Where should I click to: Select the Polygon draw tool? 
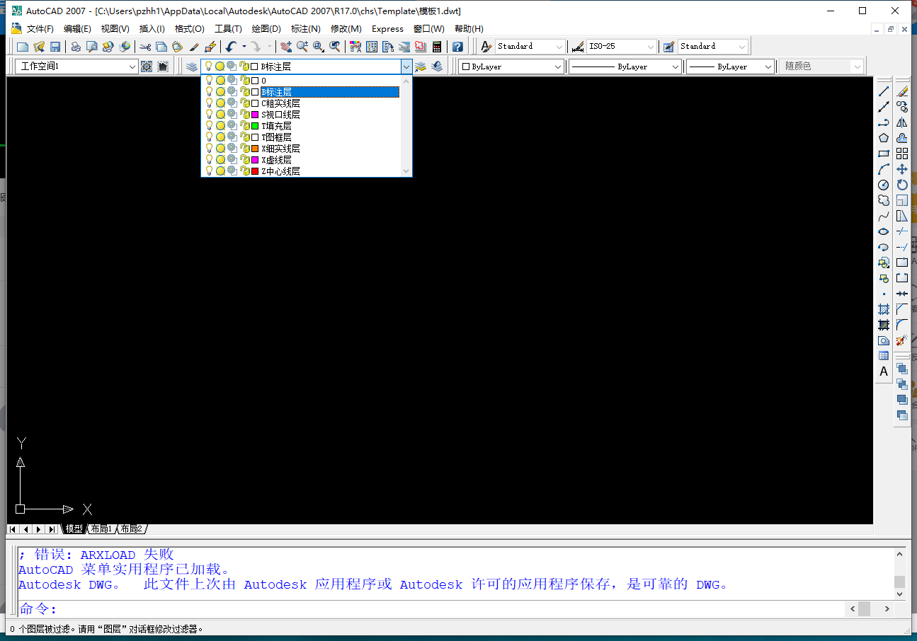tap(884, 138)
